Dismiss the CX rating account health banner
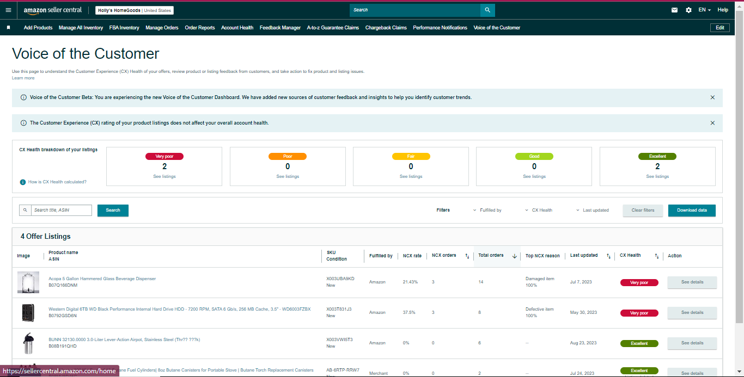 click(x=712, y=123)
